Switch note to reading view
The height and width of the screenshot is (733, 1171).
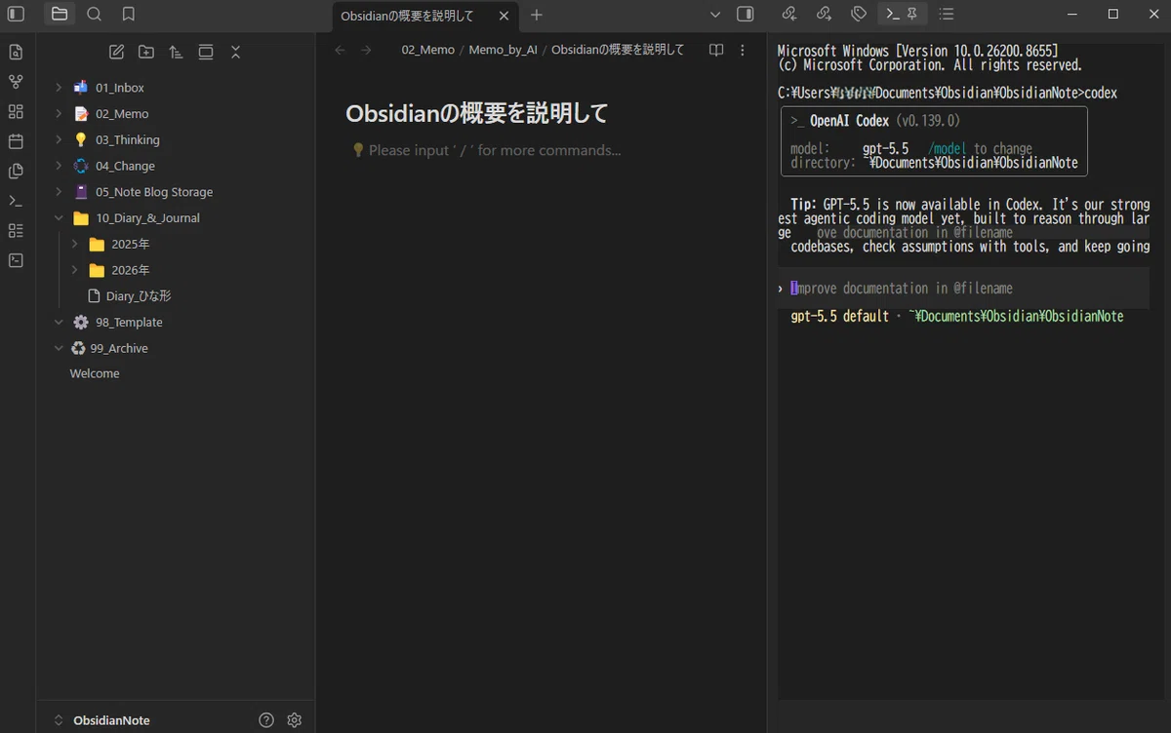coord(716,50)
